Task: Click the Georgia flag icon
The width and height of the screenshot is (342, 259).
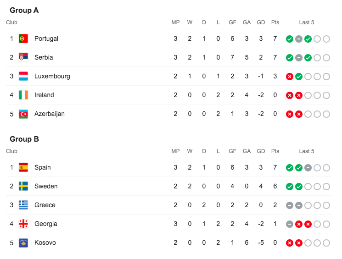Action: click(23, 224)
